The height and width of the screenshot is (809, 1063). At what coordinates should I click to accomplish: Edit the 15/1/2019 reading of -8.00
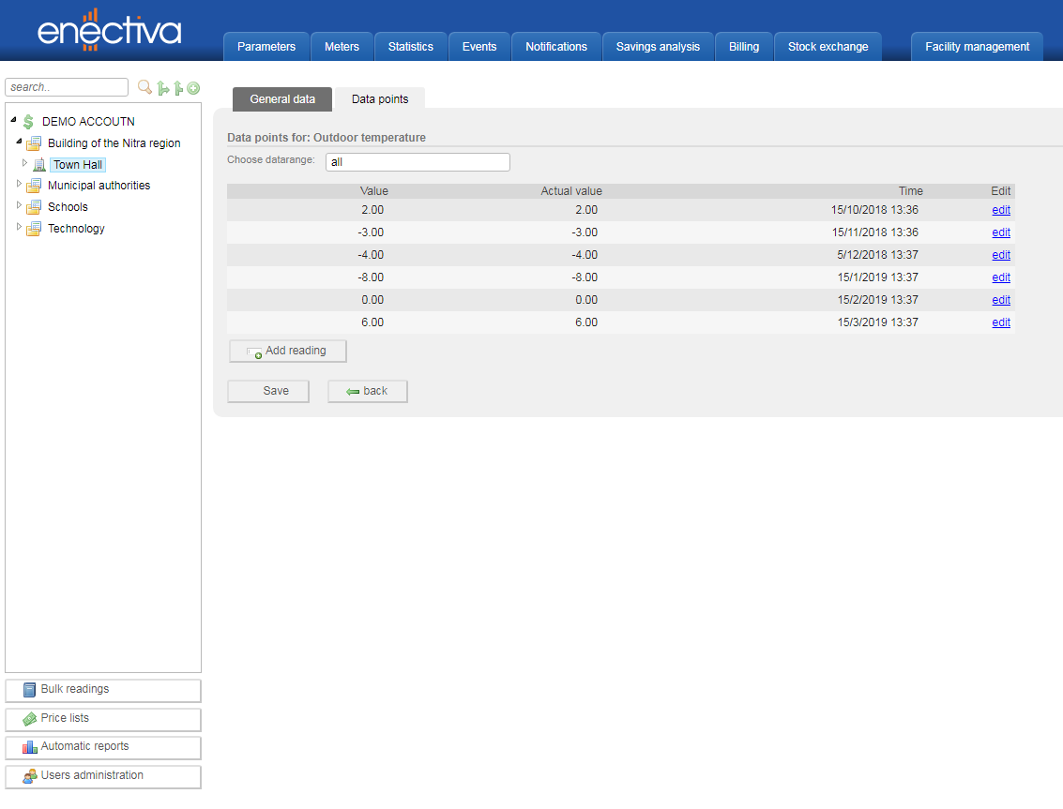point(1001,277)
